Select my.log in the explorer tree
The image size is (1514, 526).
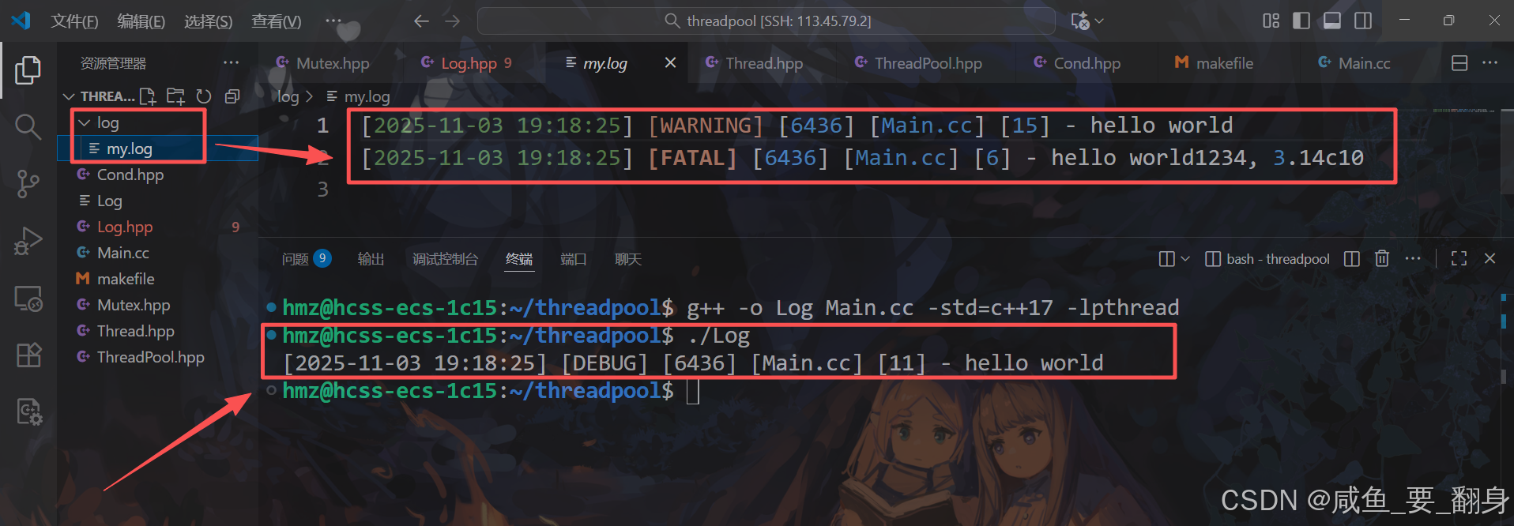[x=158, y=148]
